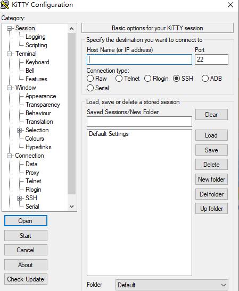Open the Data category
This screenshot has height=291, width=239.
(31, 164)
